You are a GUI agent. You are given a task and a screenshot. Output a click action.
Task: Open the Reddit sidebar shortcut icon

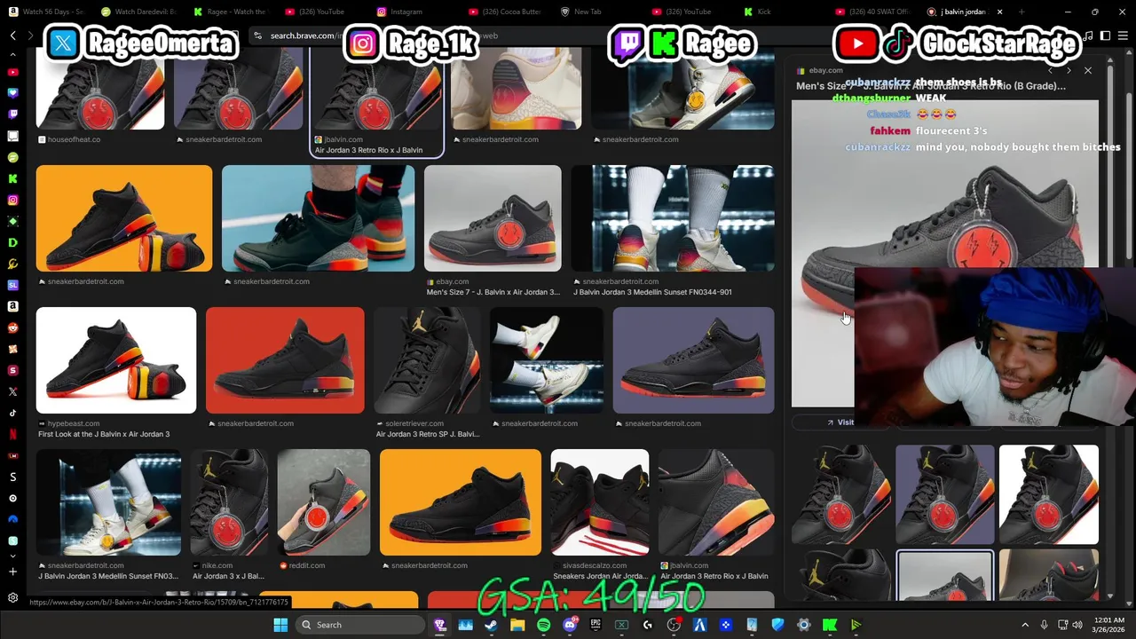[x=12, y=327]
